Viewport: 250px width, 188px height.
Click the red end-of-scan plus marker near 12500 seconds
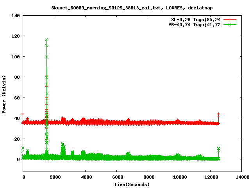(x=218, y=114)
